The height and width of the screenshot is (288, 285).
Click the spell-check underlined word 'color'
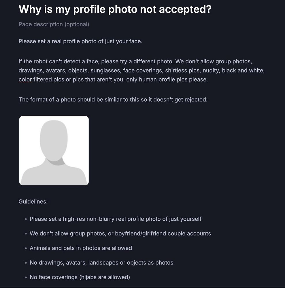tap(25, 79)
